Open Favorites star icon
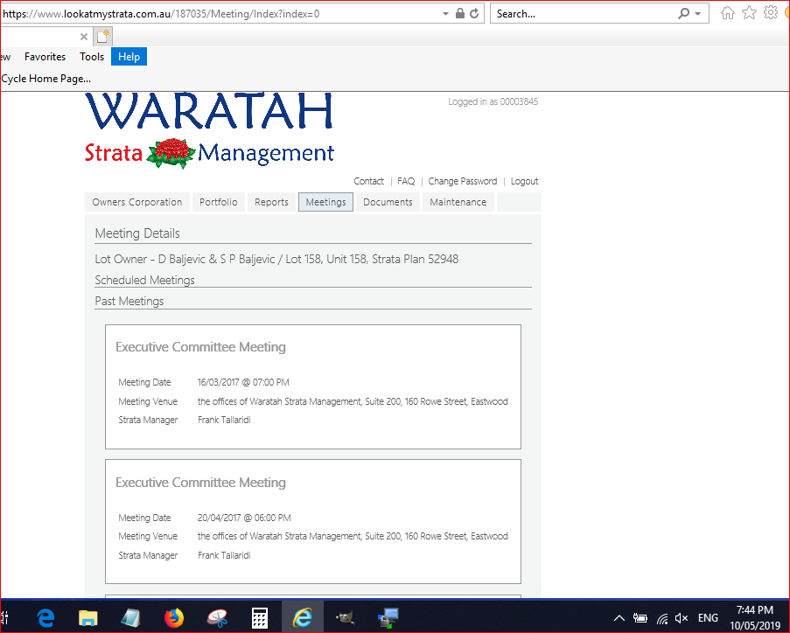The image size is (790, 633). (749, 13)
